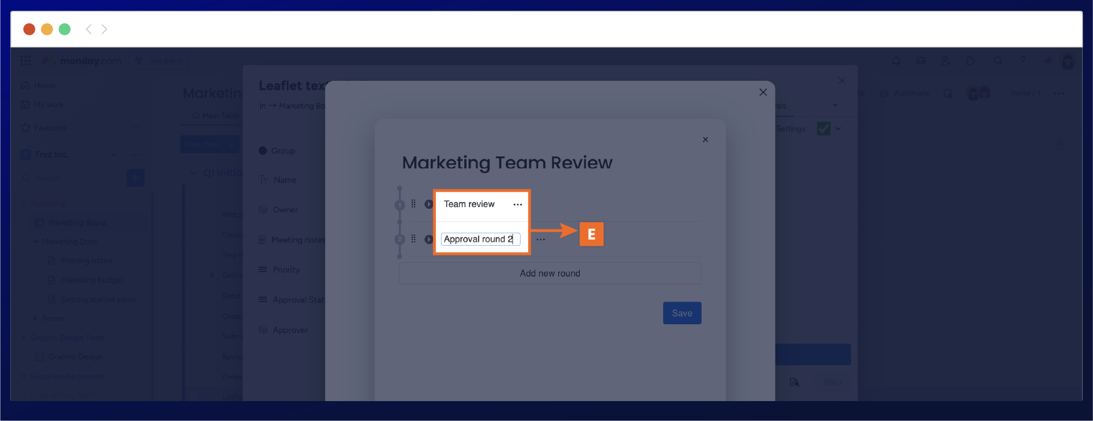Click the notifications bell icon
Viewport: 1093px width, 421px height.
(896, 61)
